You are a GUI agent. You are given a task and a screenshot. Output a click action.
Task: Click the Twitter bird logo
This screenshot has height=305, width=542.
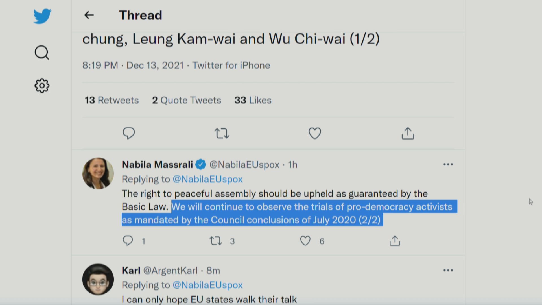(x=42, y=16)
